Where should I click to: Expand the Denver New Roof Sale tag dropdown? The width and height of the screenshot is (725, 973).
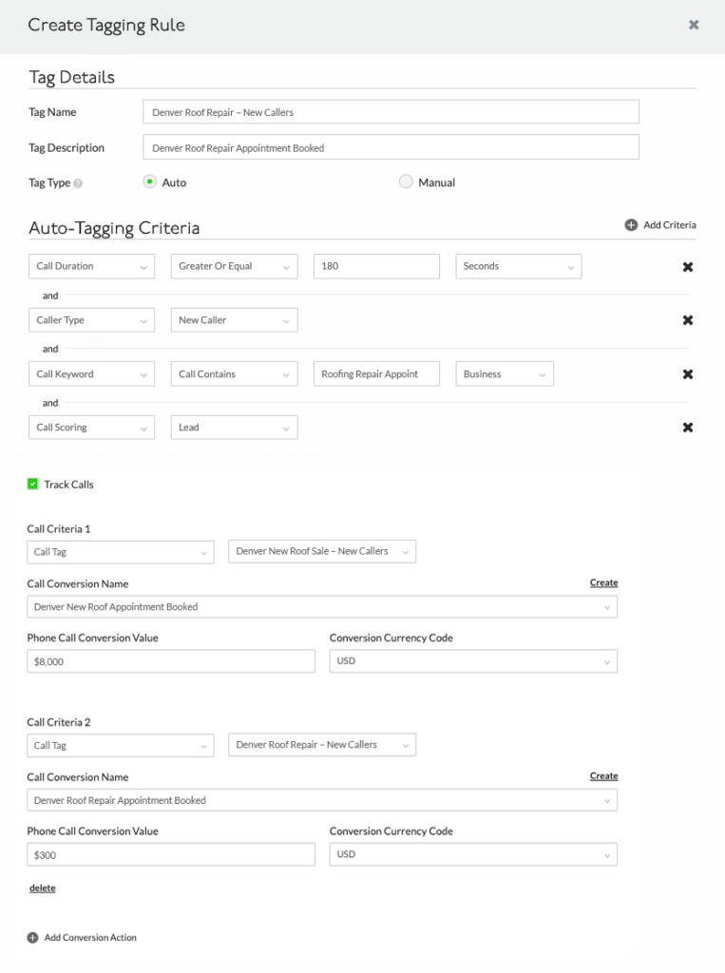[322, 552]
